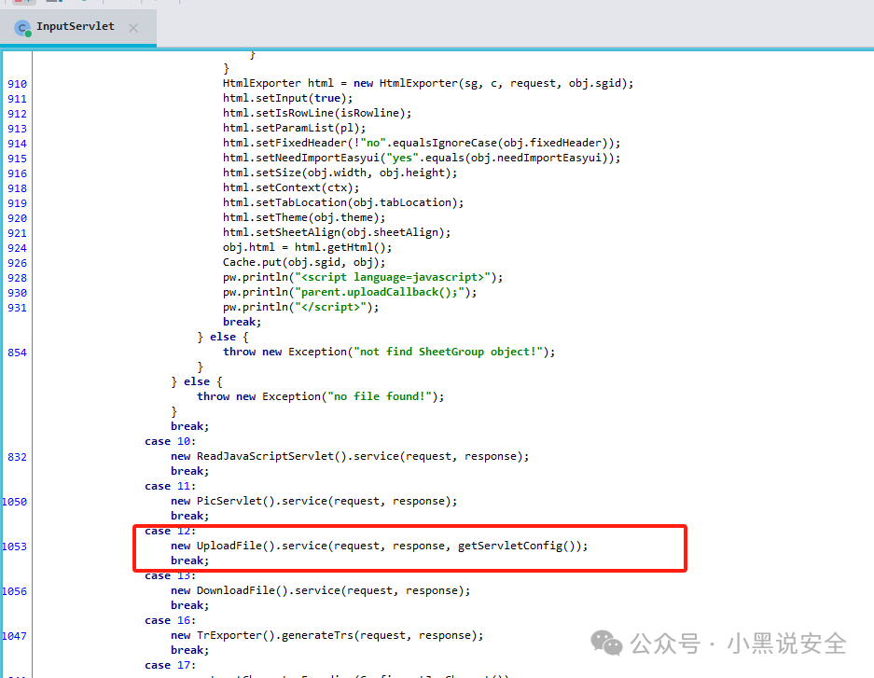Click the UploadFile().service line
This screenshot has width=874, height=678.
tap(379, 546)
